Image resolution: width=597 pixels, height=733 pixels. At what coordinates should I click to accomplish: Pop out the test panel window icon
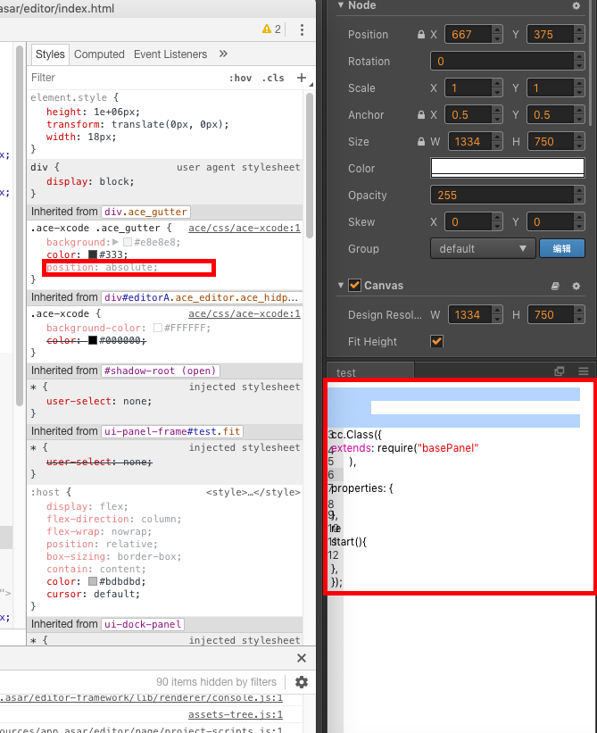coord(560,371)
